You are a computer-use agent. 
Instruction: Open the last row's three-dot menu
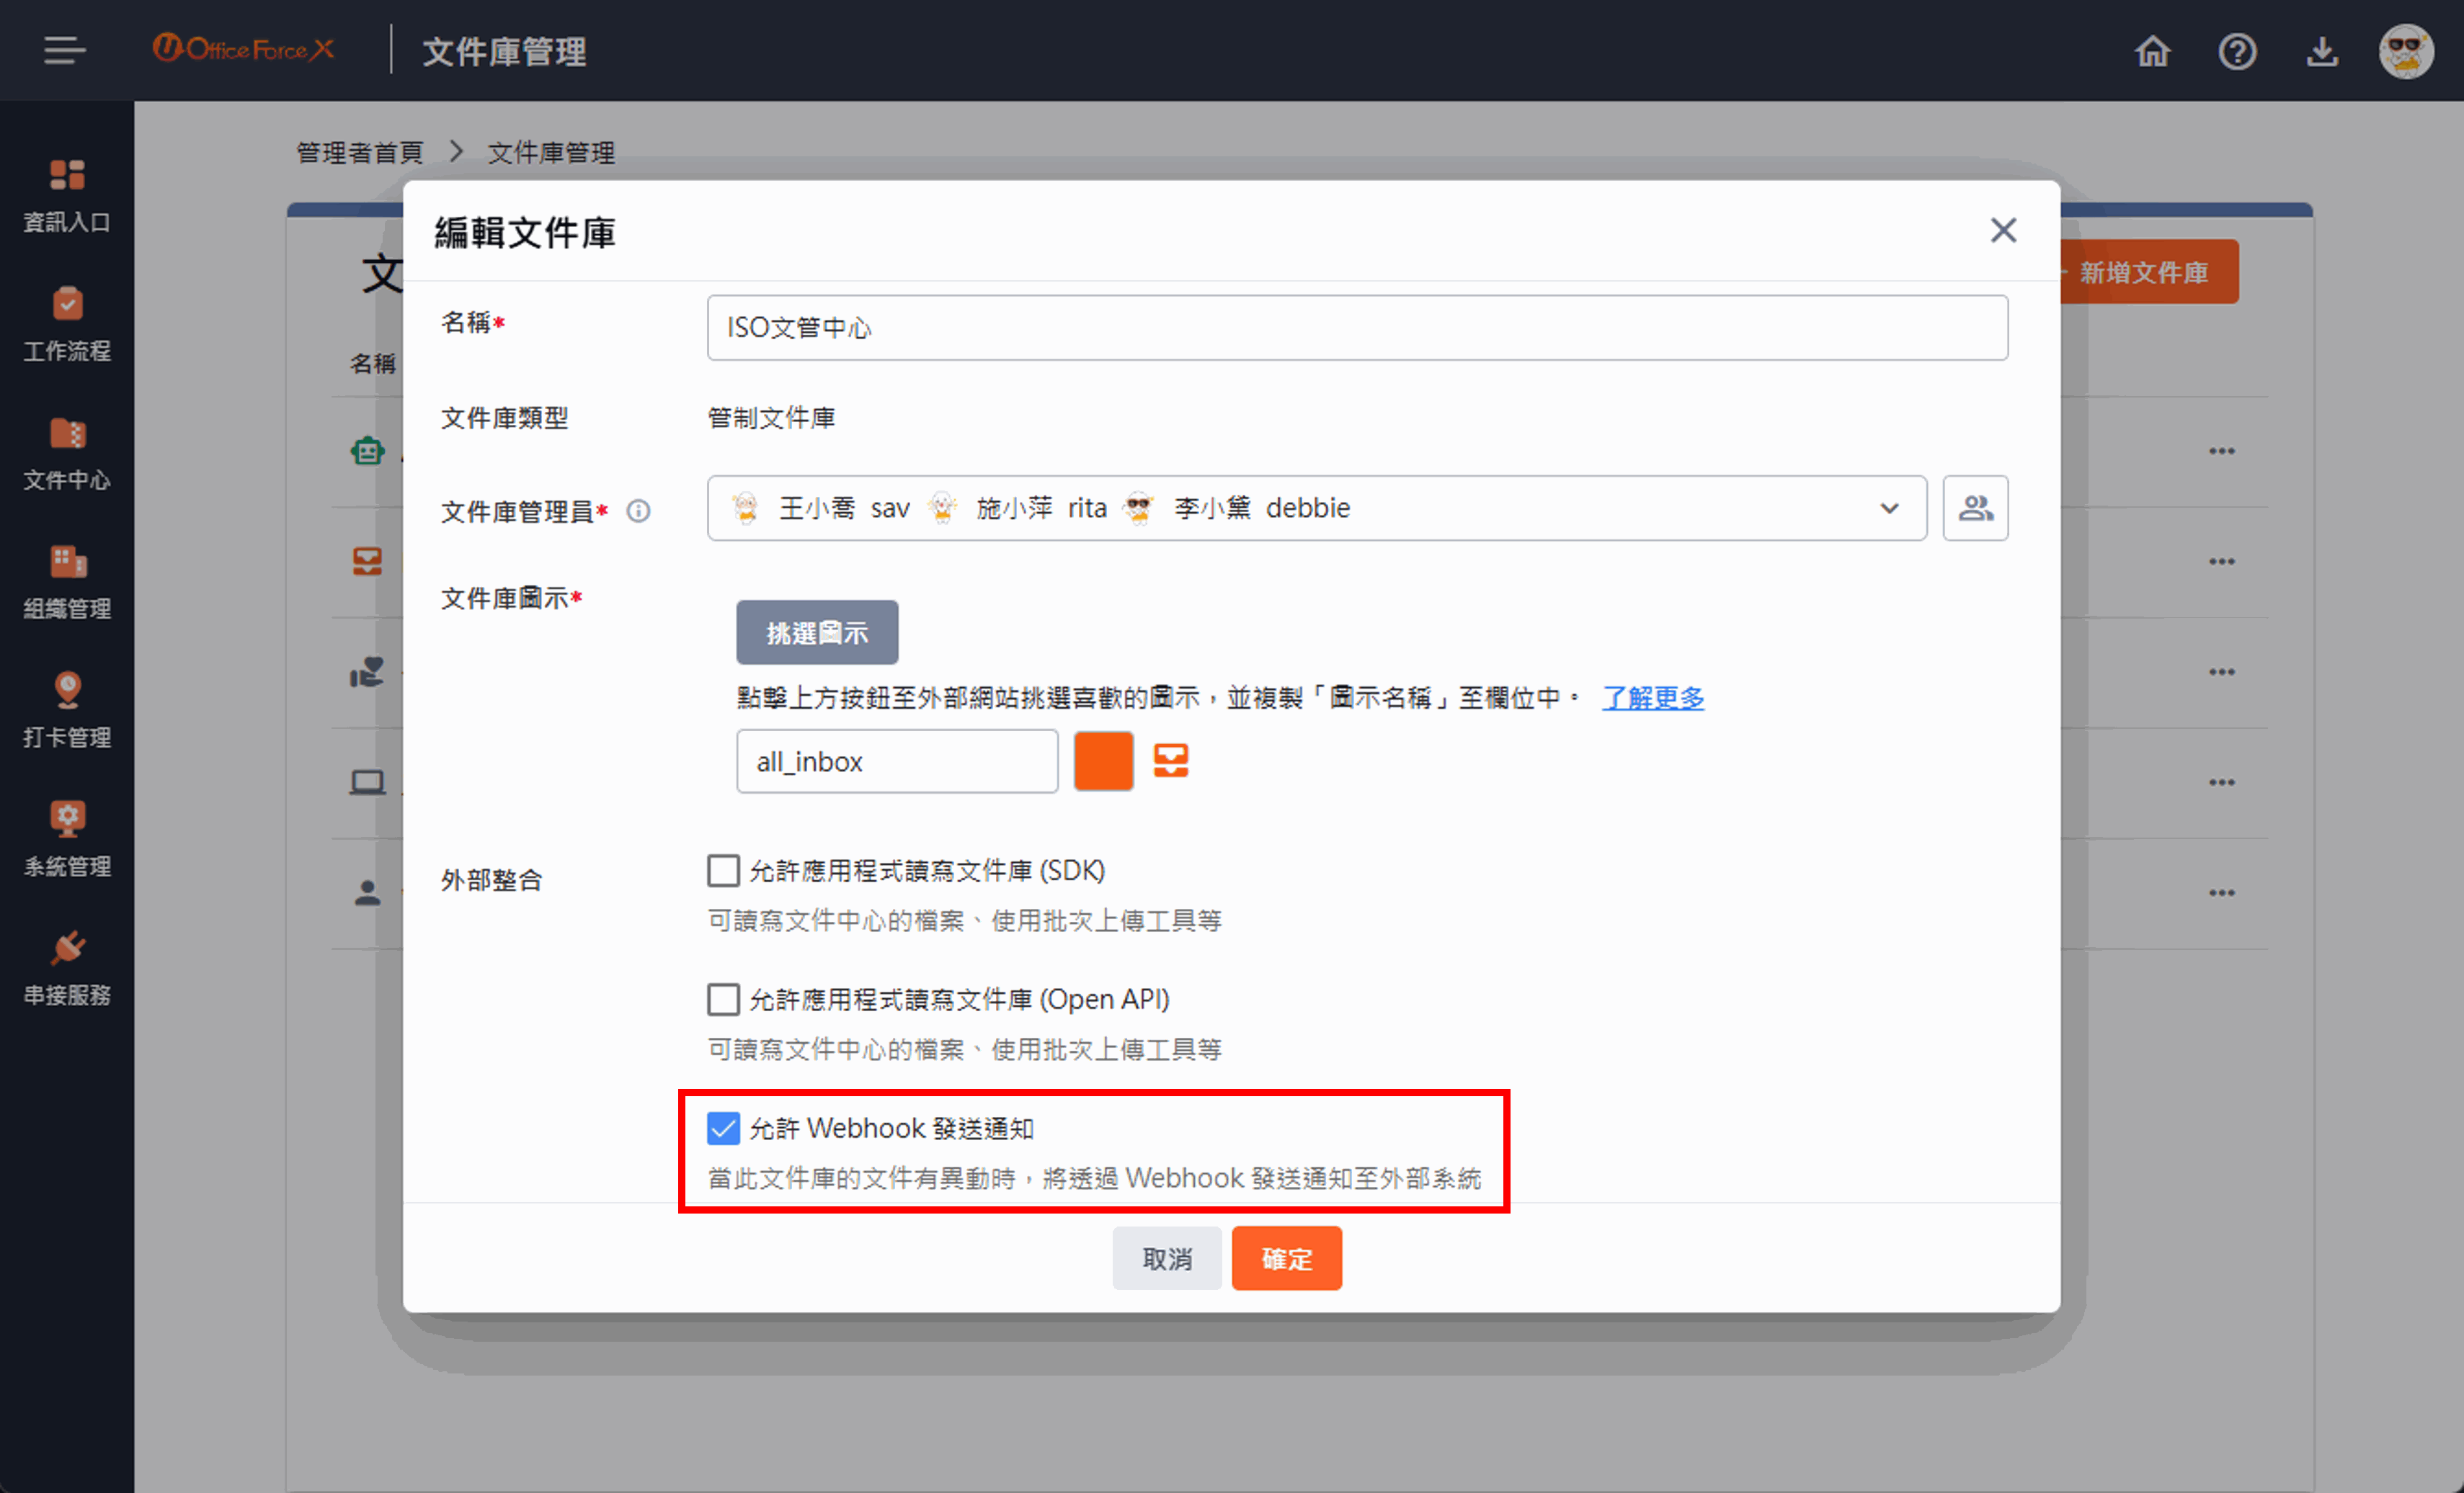tap(2221, 892)
